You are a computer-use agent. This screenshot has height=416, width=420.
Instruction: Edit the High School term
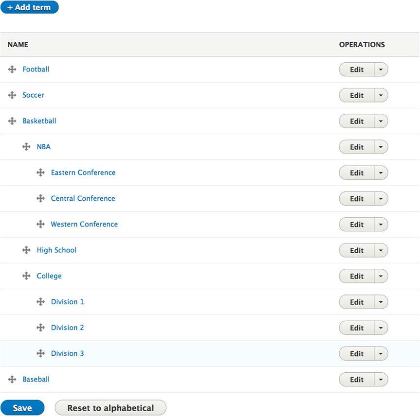[x=357, y=250]
